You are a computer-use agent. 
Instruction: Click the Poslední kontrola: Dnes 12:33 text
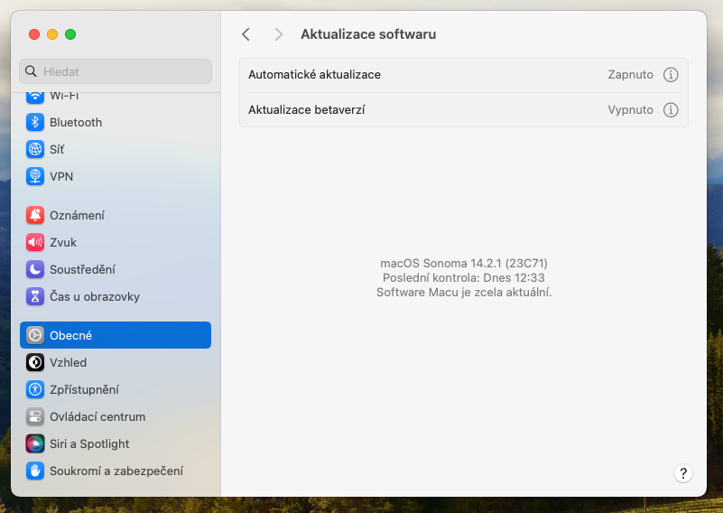point(464,277)
